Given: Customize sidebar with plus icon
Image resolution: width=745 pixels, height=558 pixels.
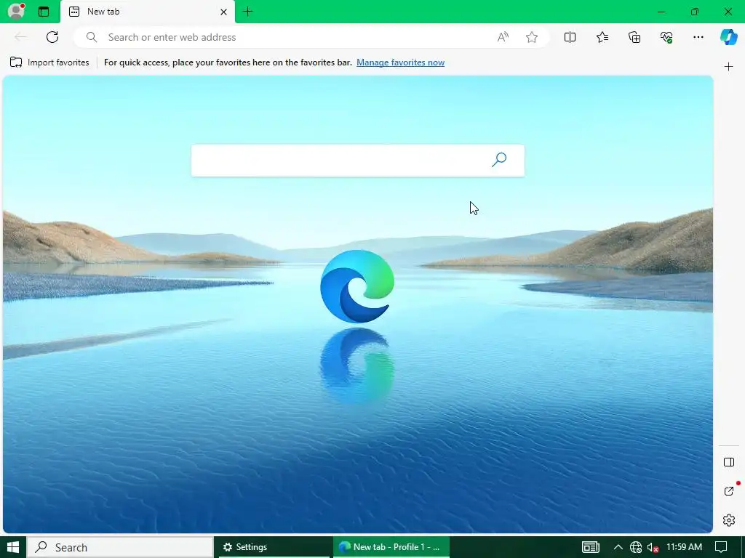Looking at the screenshot, I should pos(729,67).
